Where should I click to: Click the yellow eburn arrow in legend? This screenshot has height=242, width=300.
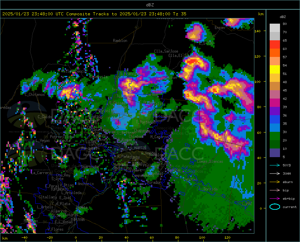[275, 182]
